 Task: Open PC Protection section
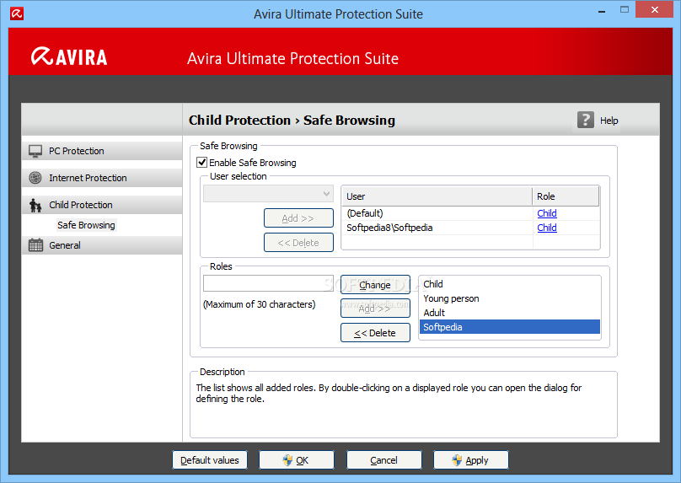pyautogui.click(x=102, y=151)
